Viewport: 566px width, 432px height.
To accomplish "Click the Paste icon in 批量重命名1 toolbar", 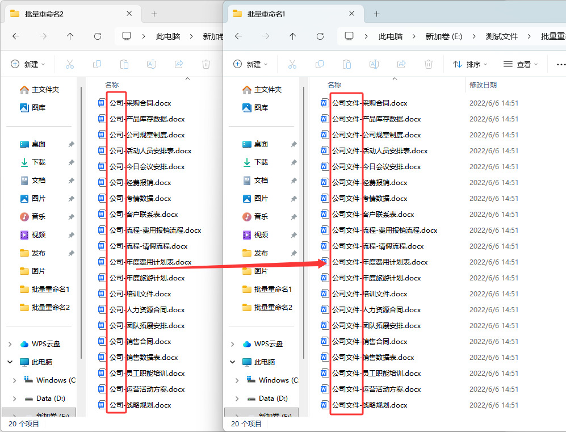I will pos(346,64).
